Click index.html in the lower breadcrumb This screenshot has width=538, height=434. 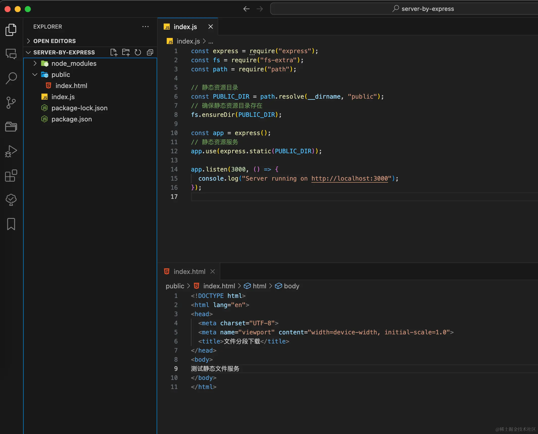point(219,286)
